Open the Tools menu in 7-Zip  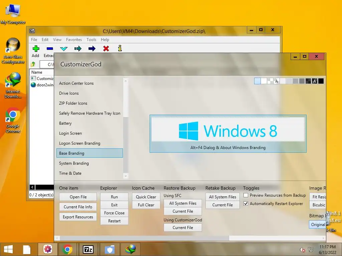point(91,40)
